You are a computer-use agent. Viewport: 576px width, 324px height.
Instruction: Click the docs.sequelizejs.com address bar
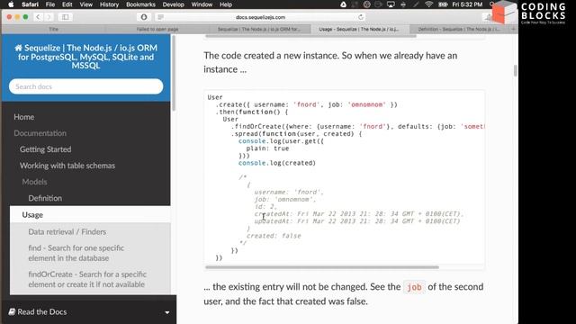click(x=260, y=17)
